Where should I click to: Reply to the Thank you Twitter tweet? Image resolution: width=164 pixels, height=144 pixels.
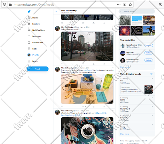tap(62, 106)
